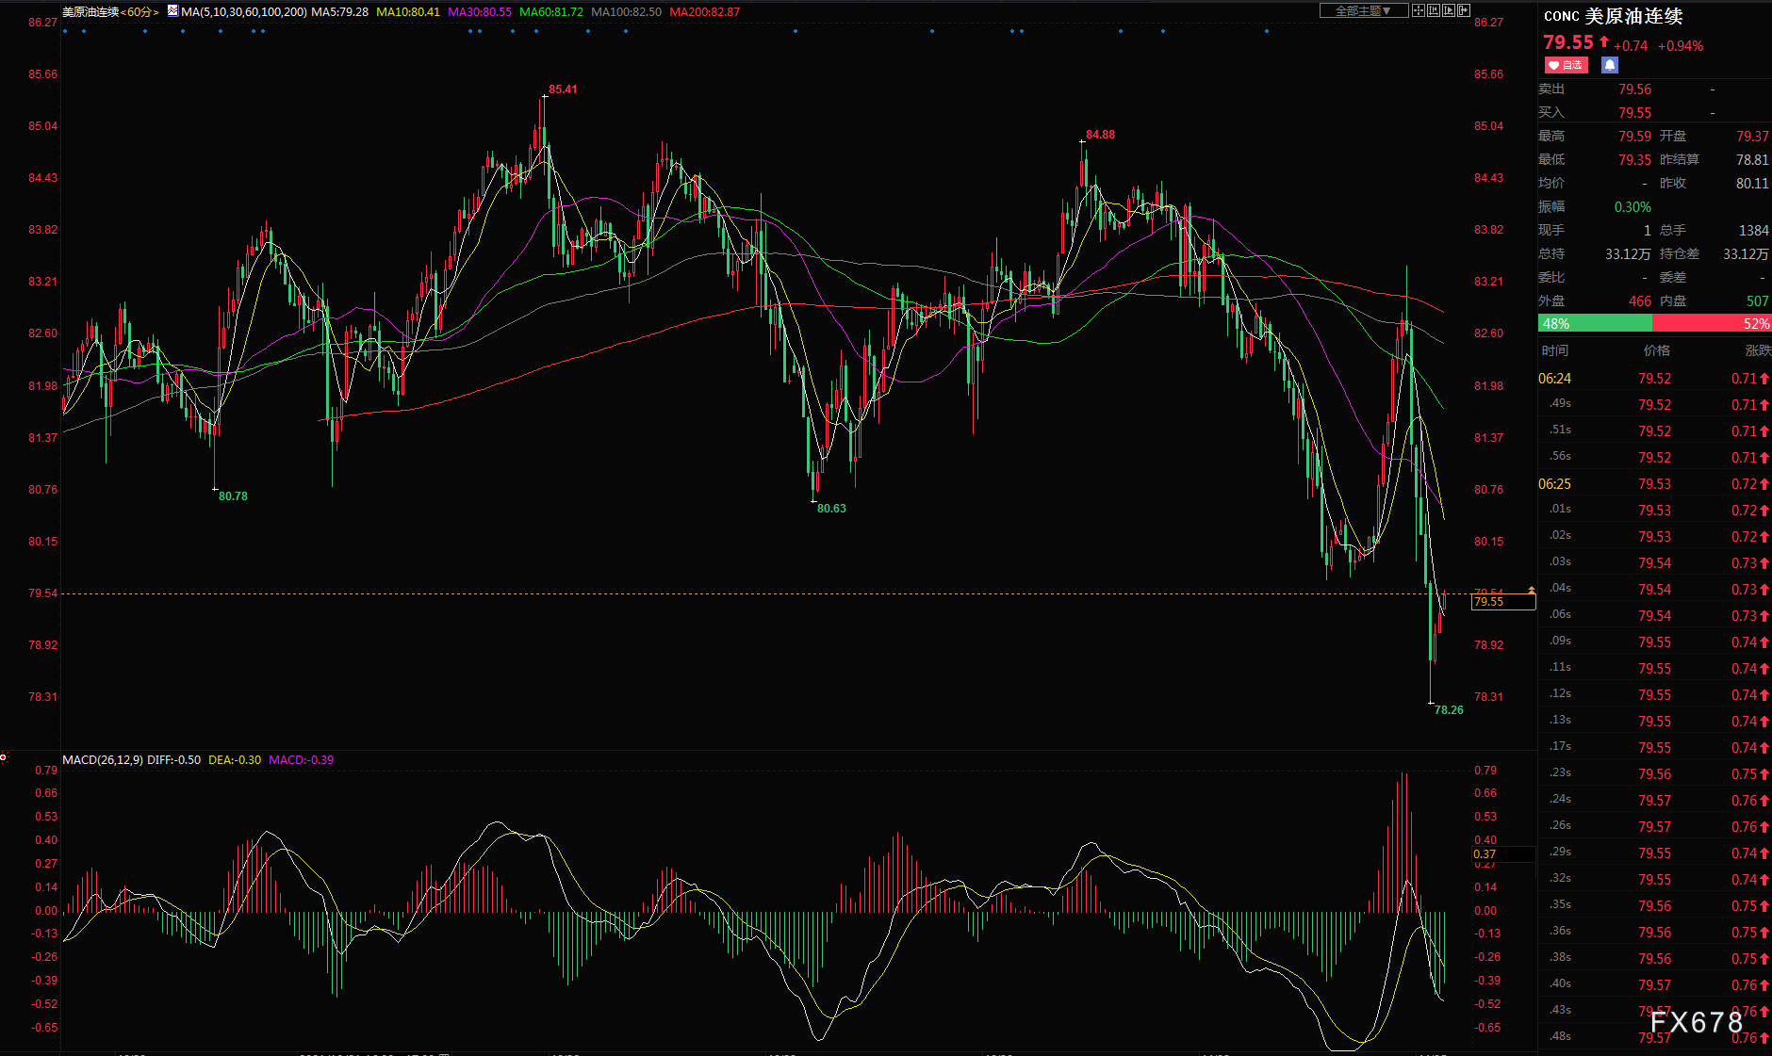Click the red 52% sell ratio bar
The height and width of the screenshot is (1056, 1772).
1712,323
